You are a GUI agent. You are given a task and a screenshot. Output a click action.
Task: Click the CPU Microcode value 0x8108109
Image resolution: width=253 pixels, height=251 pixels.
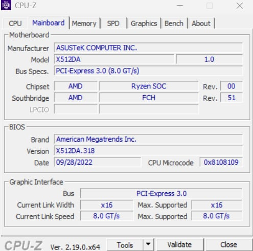click(x=221, y=162)
